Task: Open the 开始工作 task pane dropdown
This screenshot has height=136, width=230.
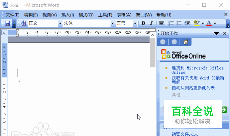Action: click(217, 33)
